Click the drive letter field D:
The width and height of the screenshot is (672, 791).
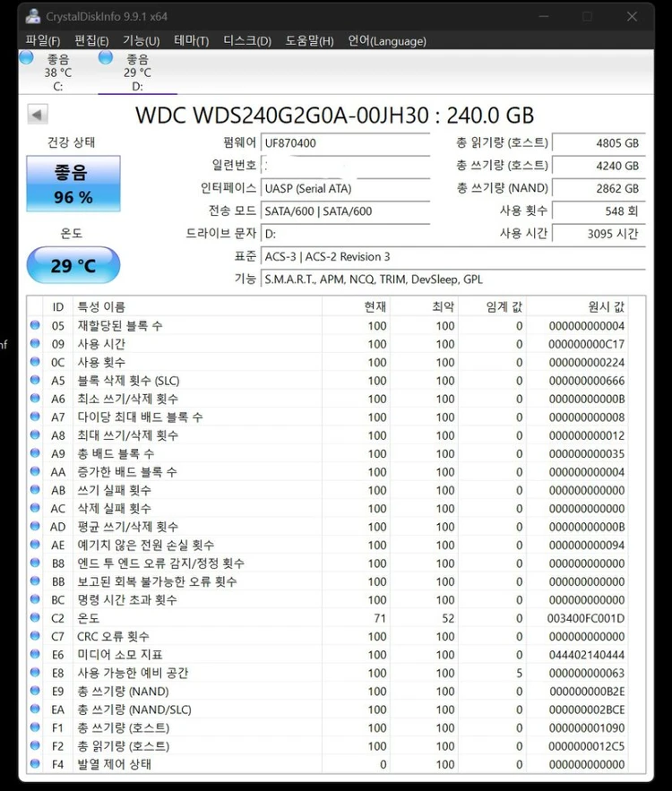click(x=346, y=234)
